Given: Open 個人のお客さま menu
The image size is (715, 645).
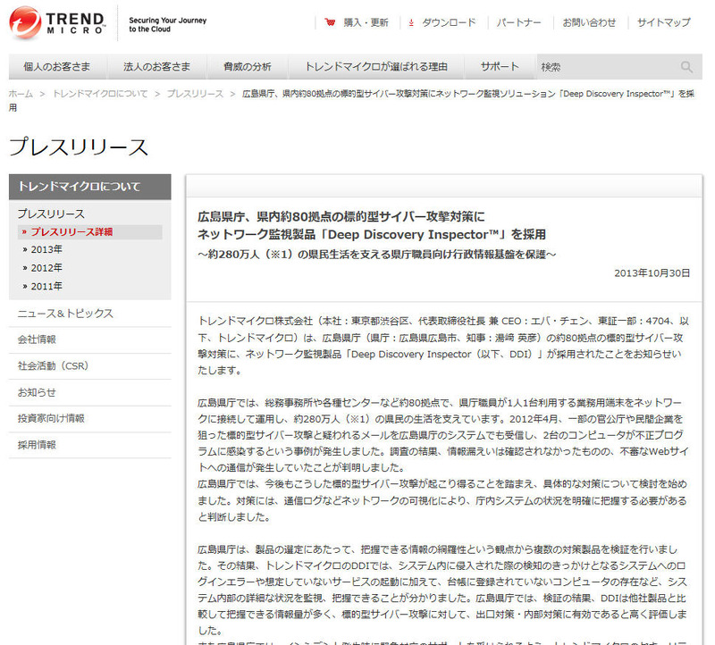Looking at the screenshot, I should coord(57,67).
